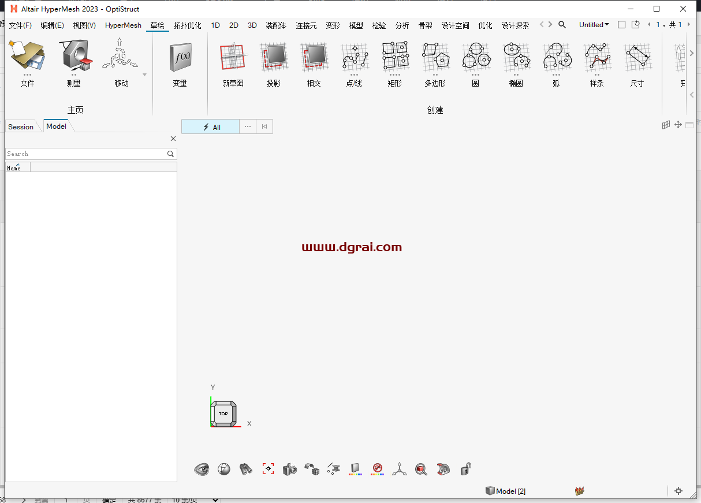This screenshot has height=503, width=701.
Task: Click the grid layout icon above the viewport
Action: (x=666, y=125)
